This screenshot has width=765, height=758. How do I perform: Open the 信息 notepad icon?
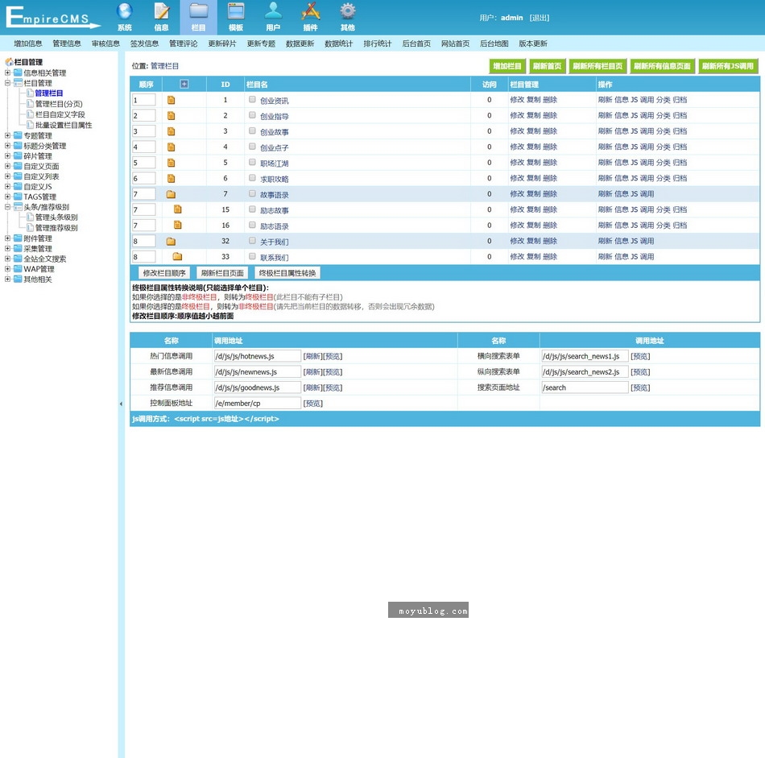pos(162,11)
